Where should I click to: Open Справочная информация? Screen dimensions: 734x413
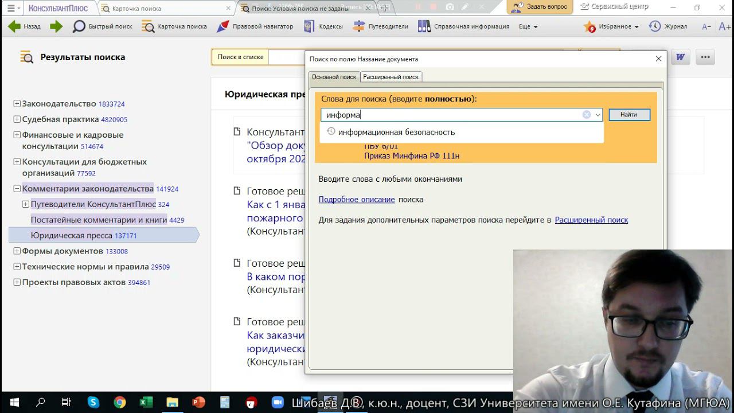(463, 26)
